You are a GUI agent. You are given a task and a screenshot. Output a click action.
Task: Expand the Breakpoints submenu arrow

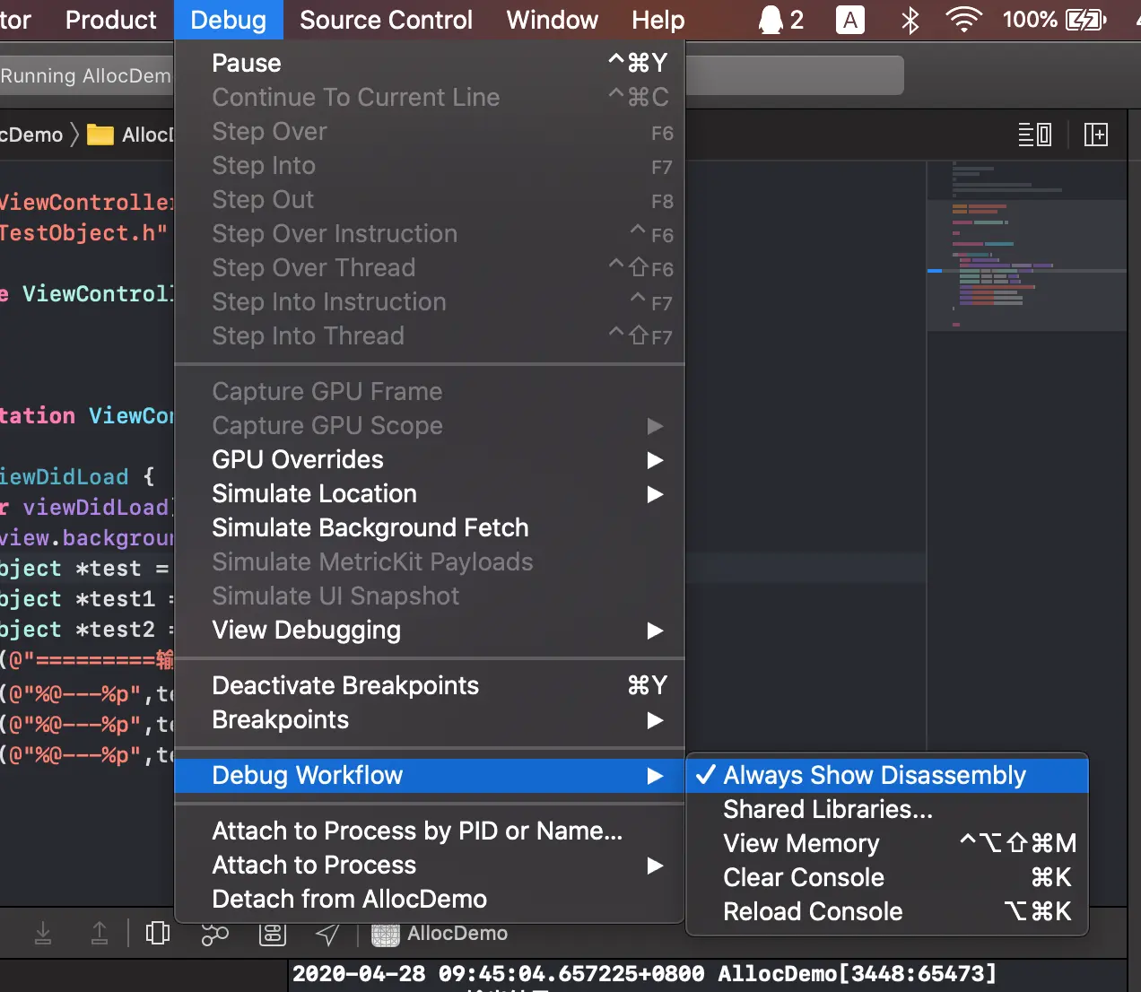656,720
